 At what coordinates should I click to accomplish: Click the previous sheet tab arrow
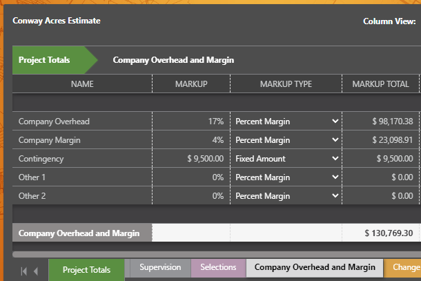tap(36, 271)
